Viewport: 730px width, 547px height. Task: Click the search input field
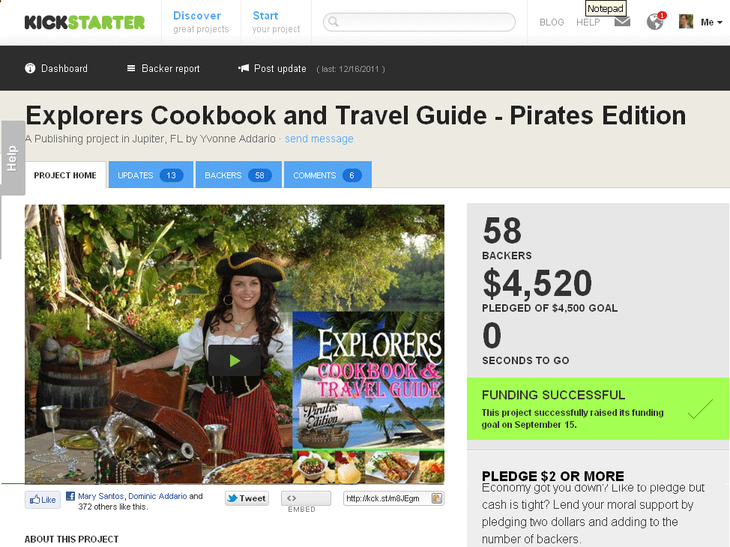(419, 22)
